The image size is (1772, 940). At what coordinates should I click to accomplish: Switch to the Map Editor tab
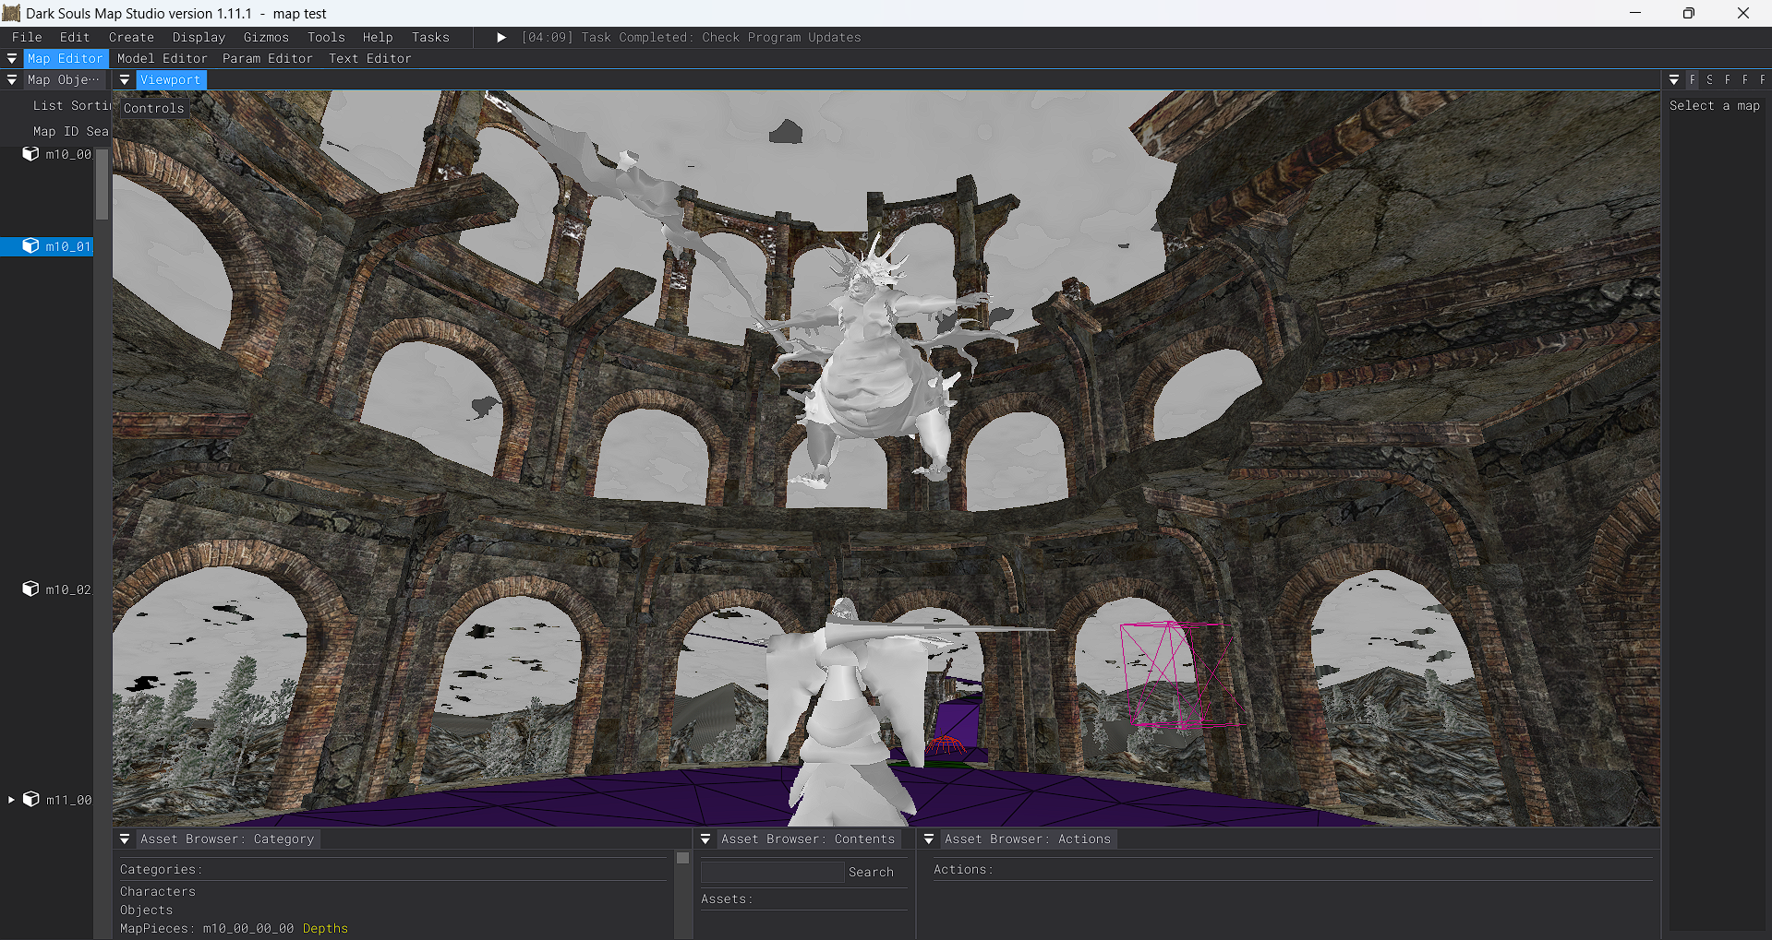point(66,59)
